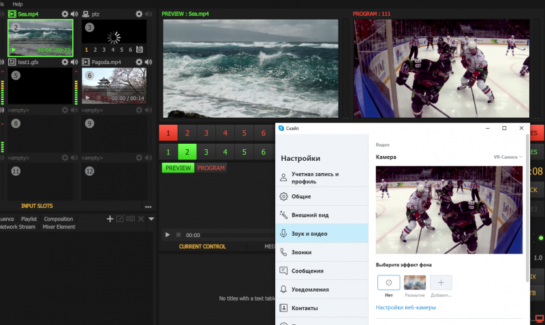The image size is (545, 325).
Task: Play the Sea.mp4 clip in slot 2
Action: click(x=14, y=50)
